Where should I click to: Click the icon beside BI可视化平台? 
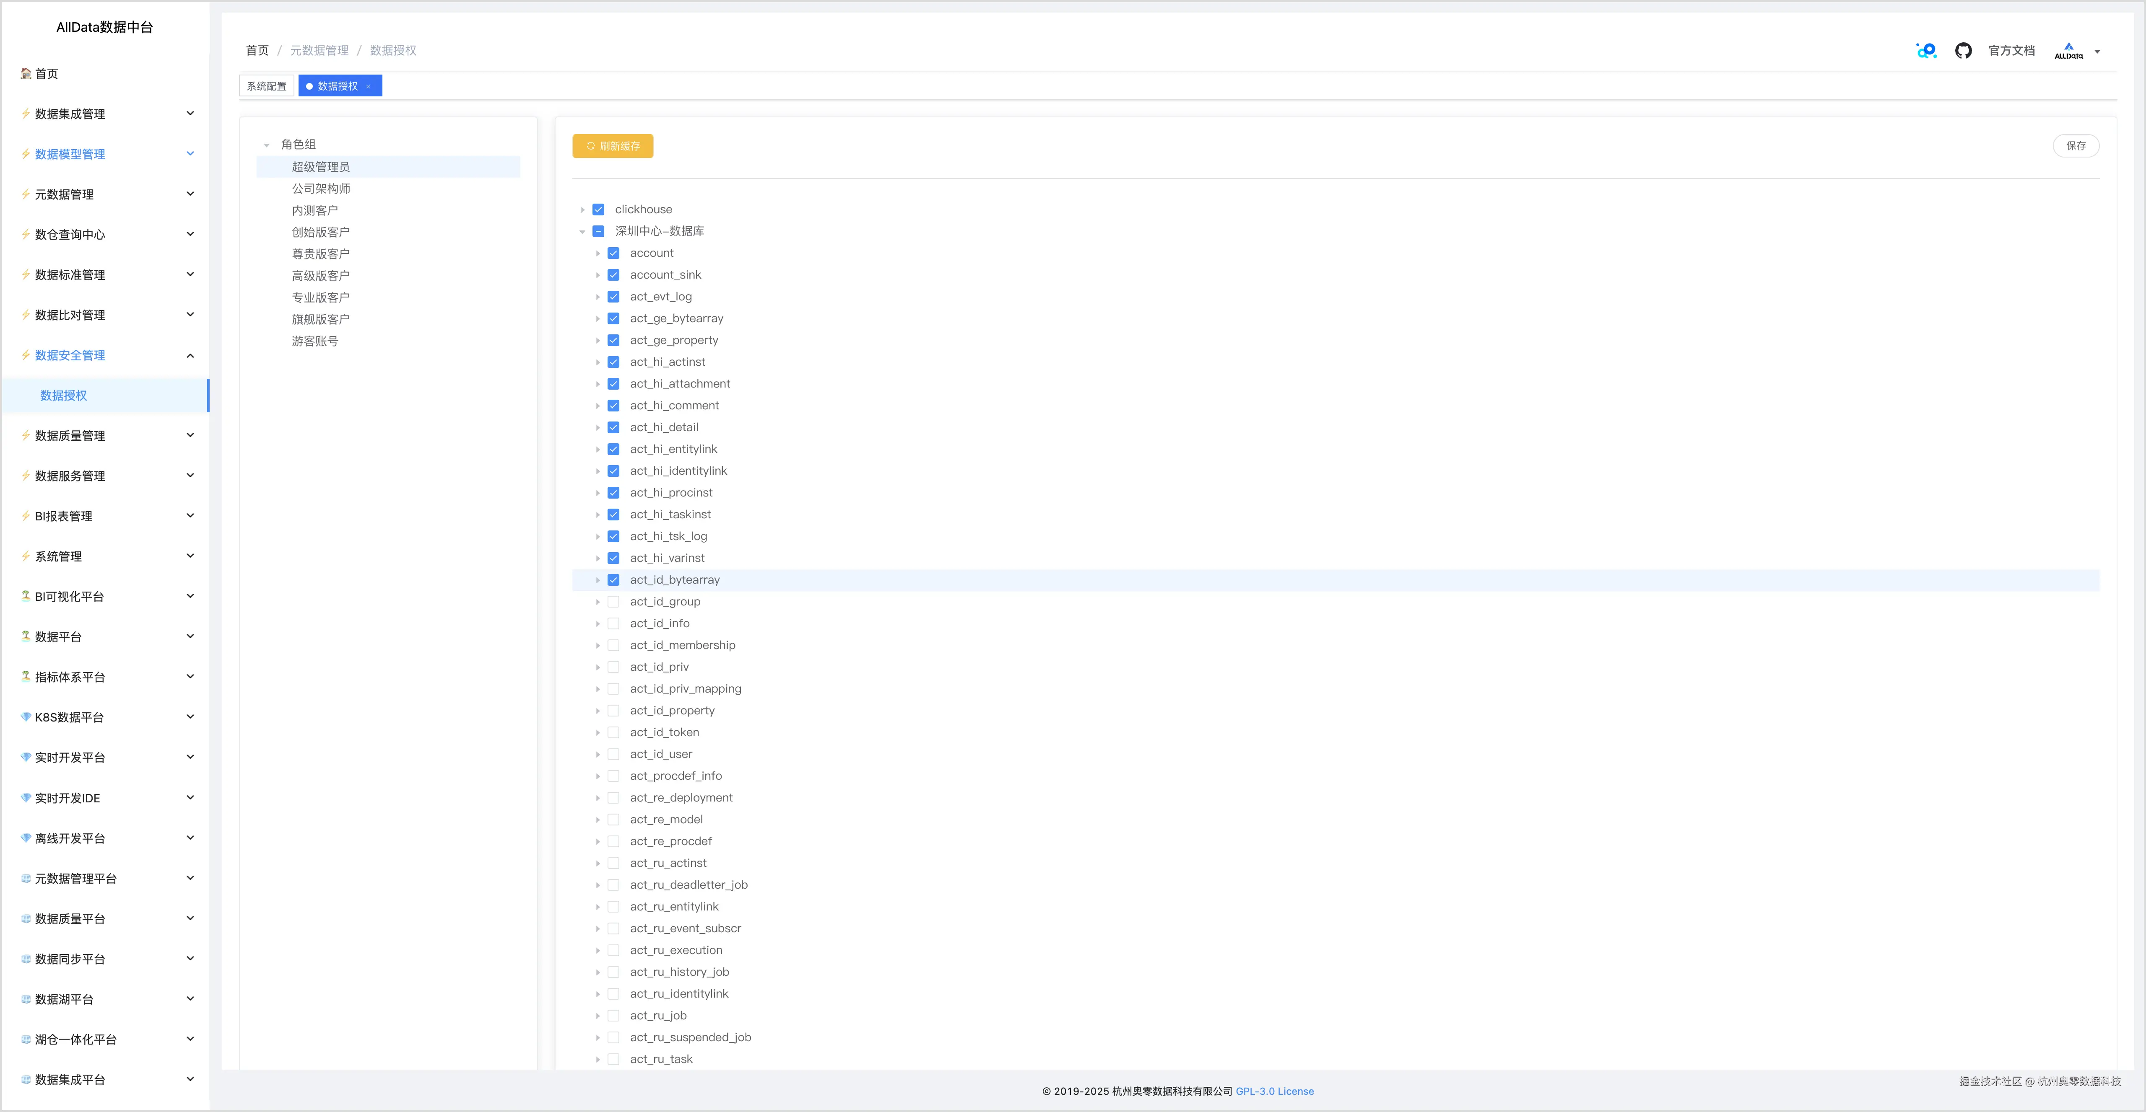tap(26, 596)
